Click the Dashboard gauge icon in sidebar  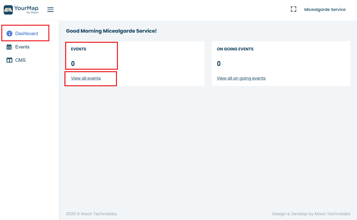[x=10, y=34]
